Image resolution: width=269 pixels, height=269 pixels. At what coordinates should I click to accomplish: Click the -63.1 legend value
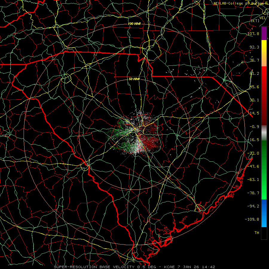coord(253,180)
